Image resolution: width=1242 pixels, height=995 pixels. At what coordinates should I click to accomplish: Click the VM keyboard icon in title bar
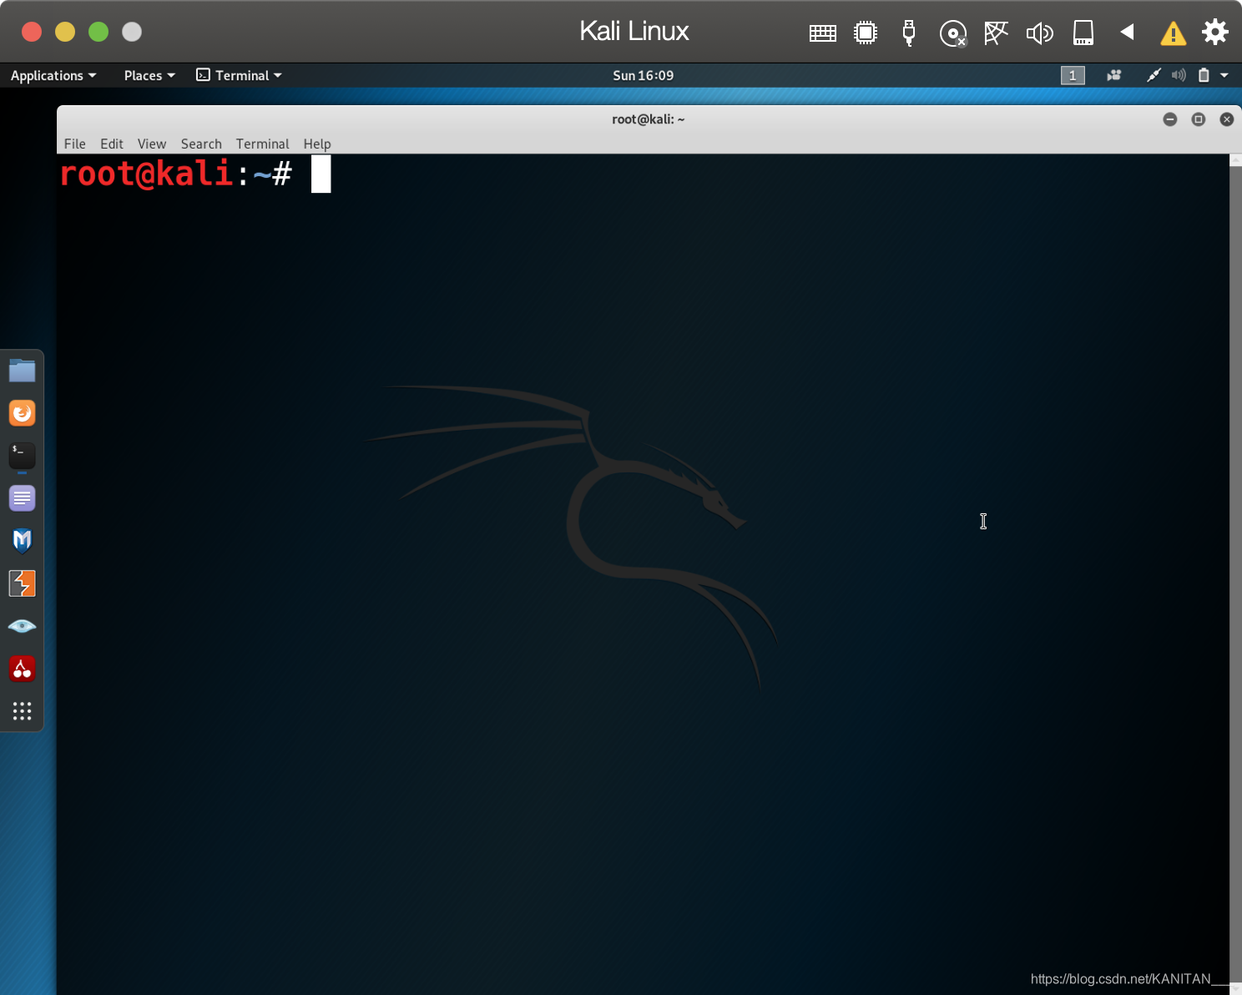coord(823,33)
